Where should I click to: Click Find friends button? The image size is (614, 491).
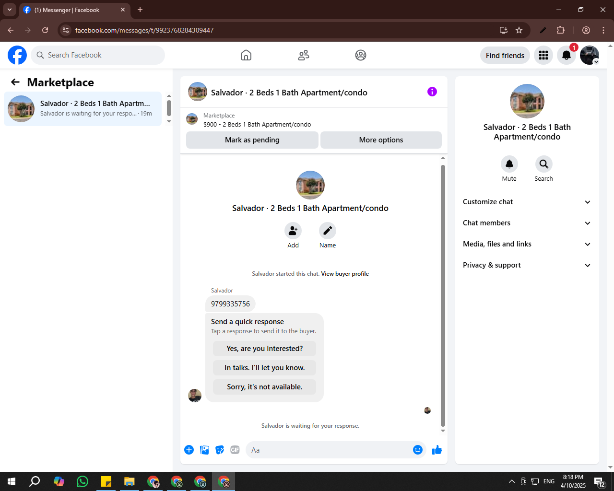pyautogui.click(x=505, y=55)
